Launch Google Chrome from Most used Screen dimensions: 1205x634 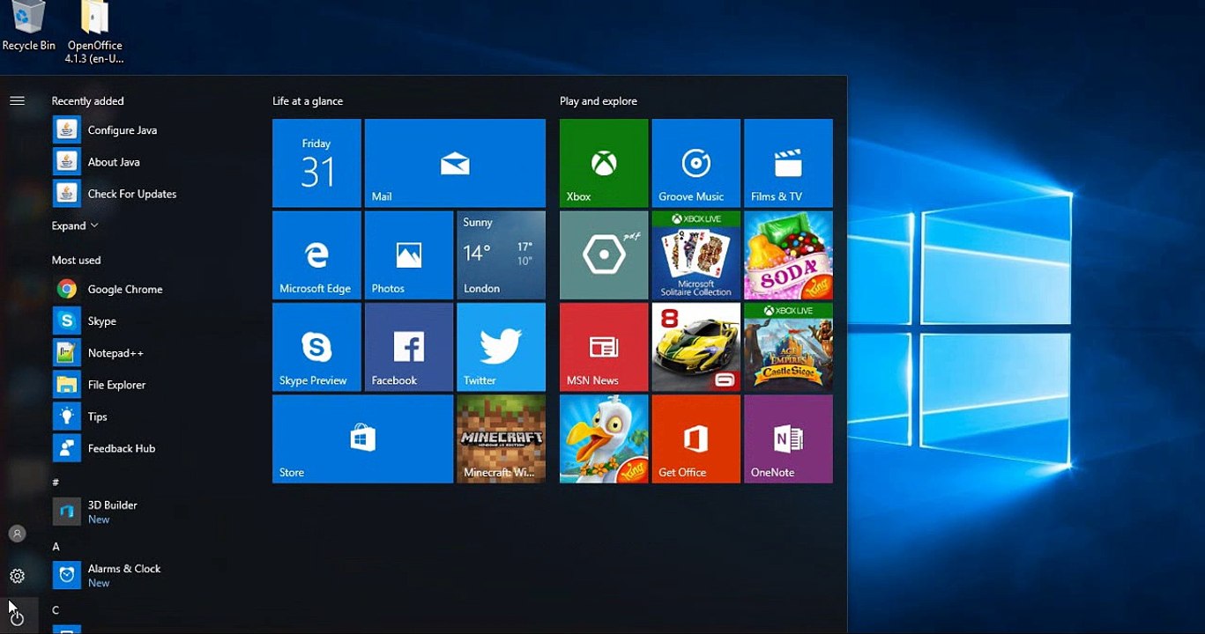click(124, 289)
